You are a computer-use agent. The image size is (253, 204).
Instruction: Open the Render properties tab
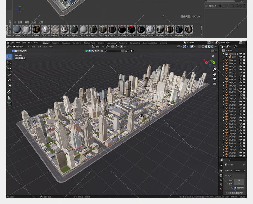tap(221, 171)
